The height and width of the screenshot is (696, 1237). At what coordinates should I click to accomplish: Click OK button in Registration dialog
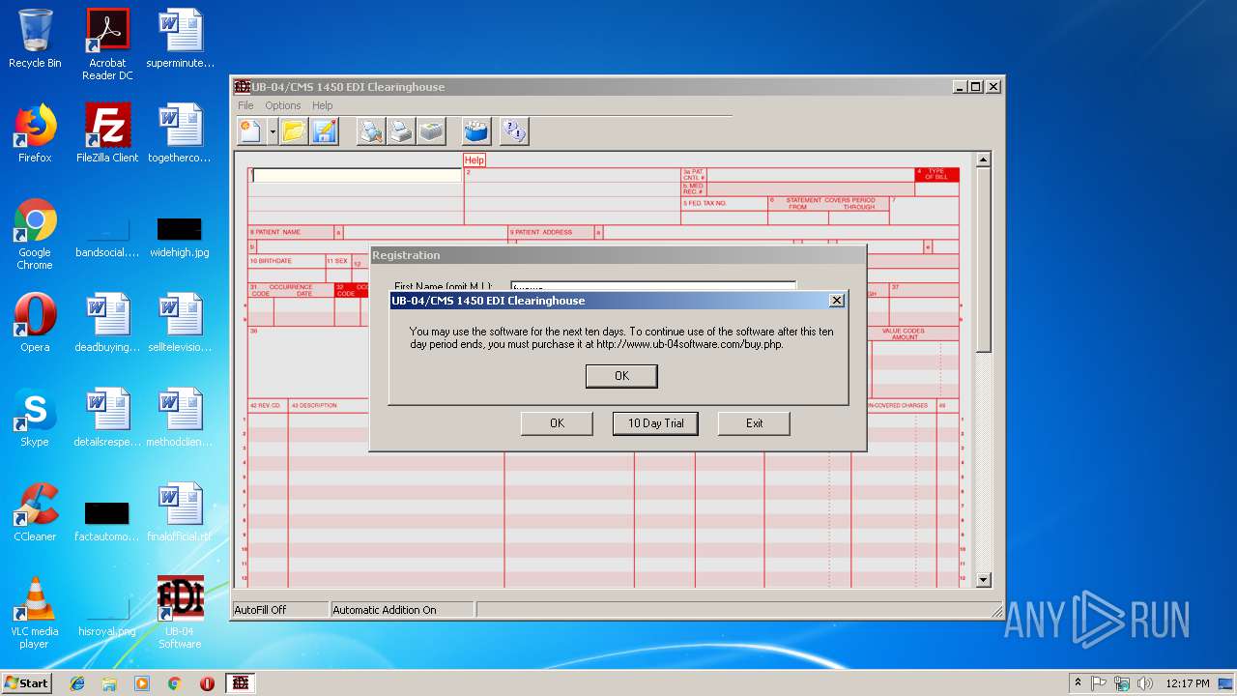tap(557, 423)
